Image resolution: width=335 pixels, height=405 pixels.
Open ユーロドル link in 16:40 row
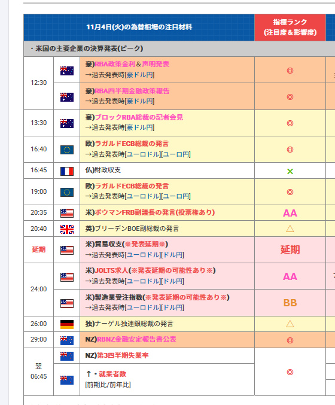(143, 154)
